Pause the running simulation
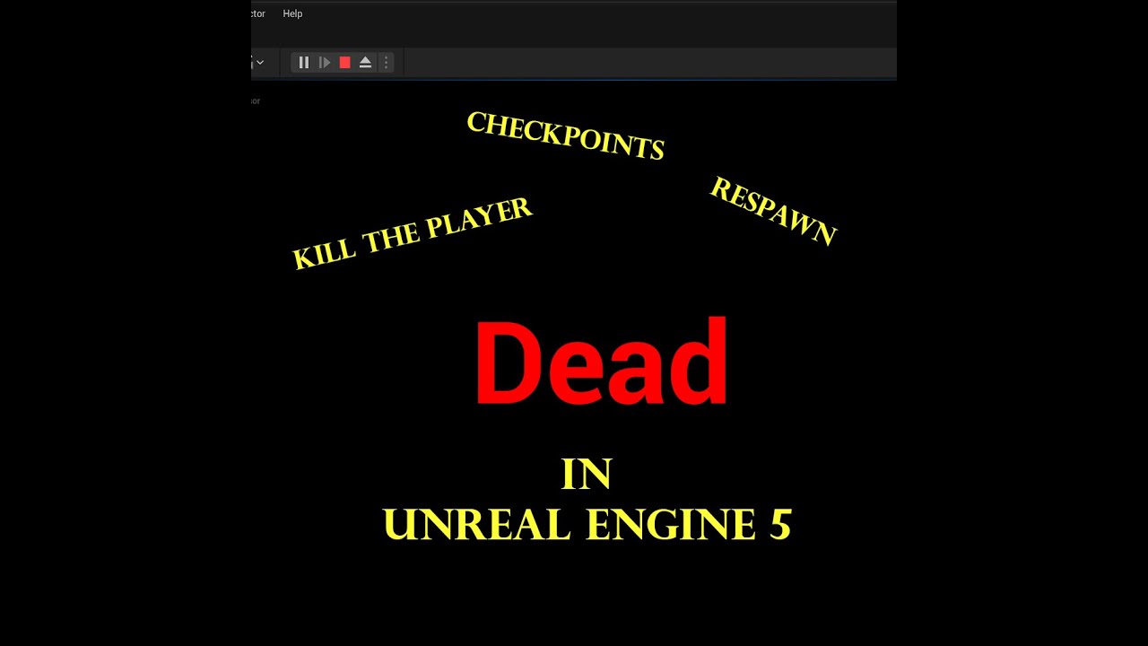1148x646 pixels. [x=303, y=62]
